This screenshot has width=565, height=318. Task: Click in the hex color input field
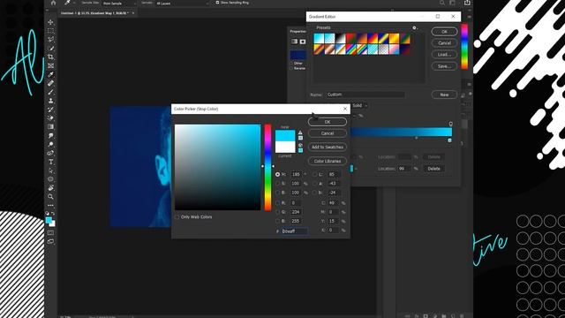294,231
